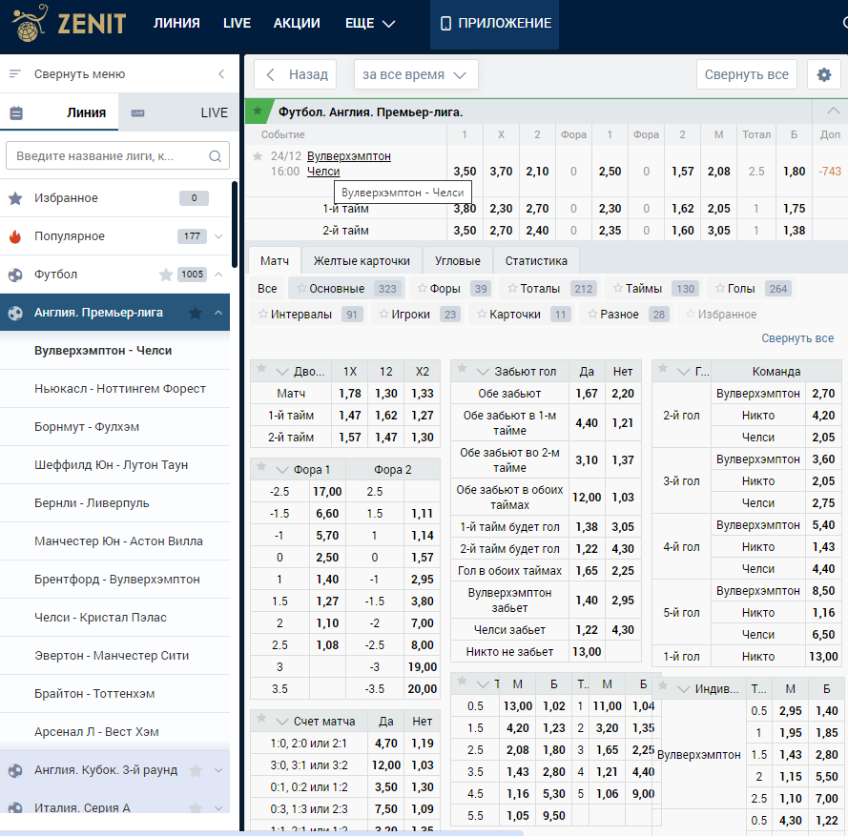Toggle star on Фора 1 market
Screen dimensions: 848x836
click(261, 466)
